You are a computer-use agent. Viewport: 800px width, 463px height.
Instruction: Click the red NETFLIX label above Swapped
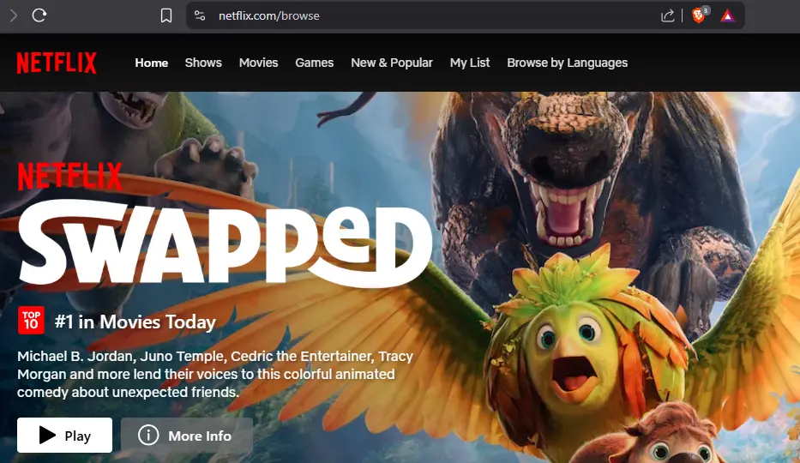tap(70, 177)
